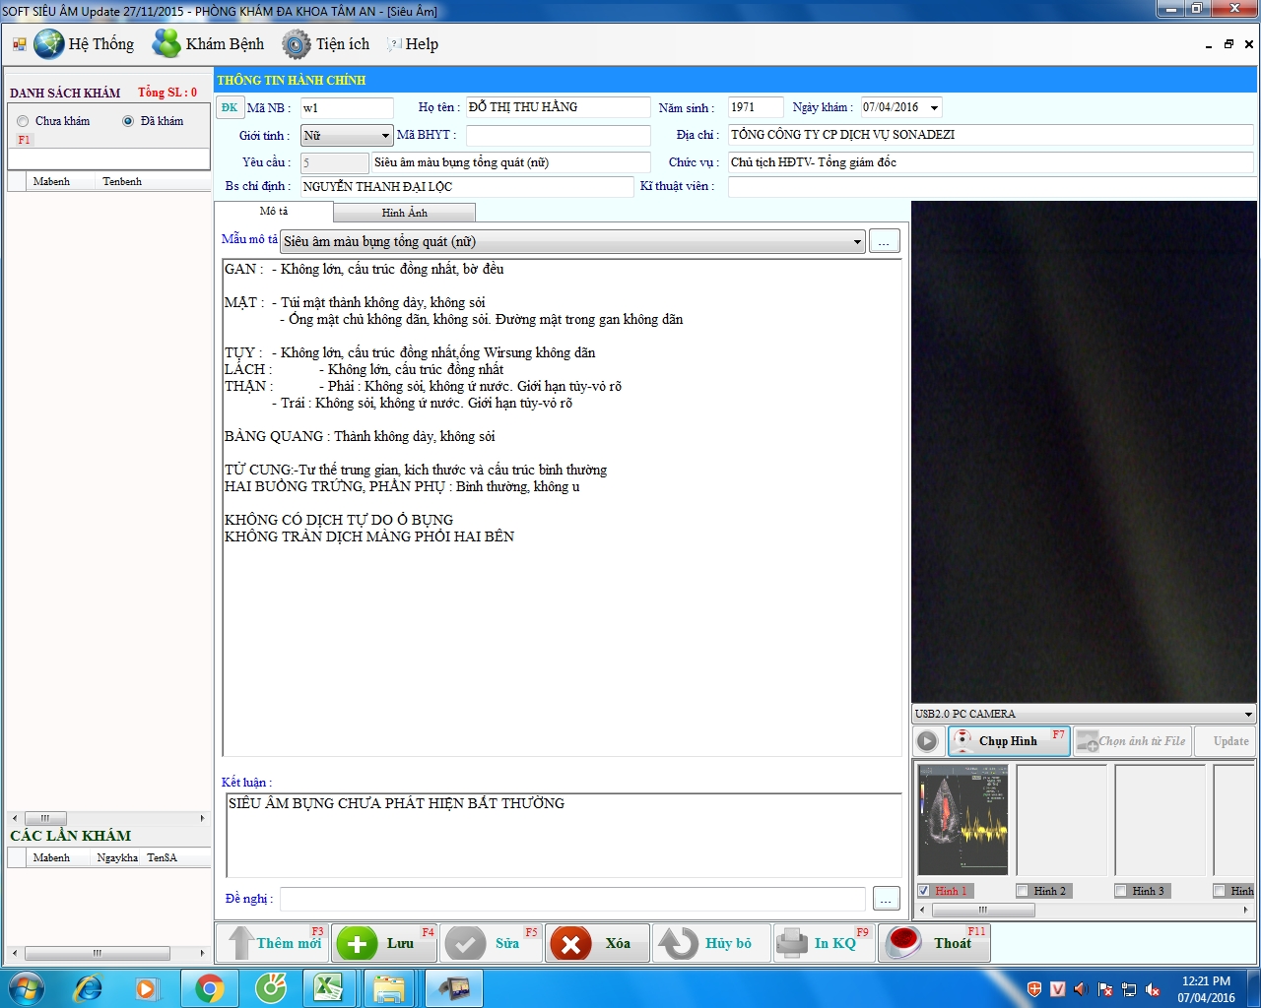Uncheck the Hình 1 checkbox
The image size is (1261, 1008).
coord(923,891)
